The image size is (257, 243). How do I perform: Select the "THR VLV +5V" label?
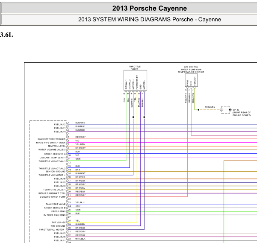coord(59,223)
